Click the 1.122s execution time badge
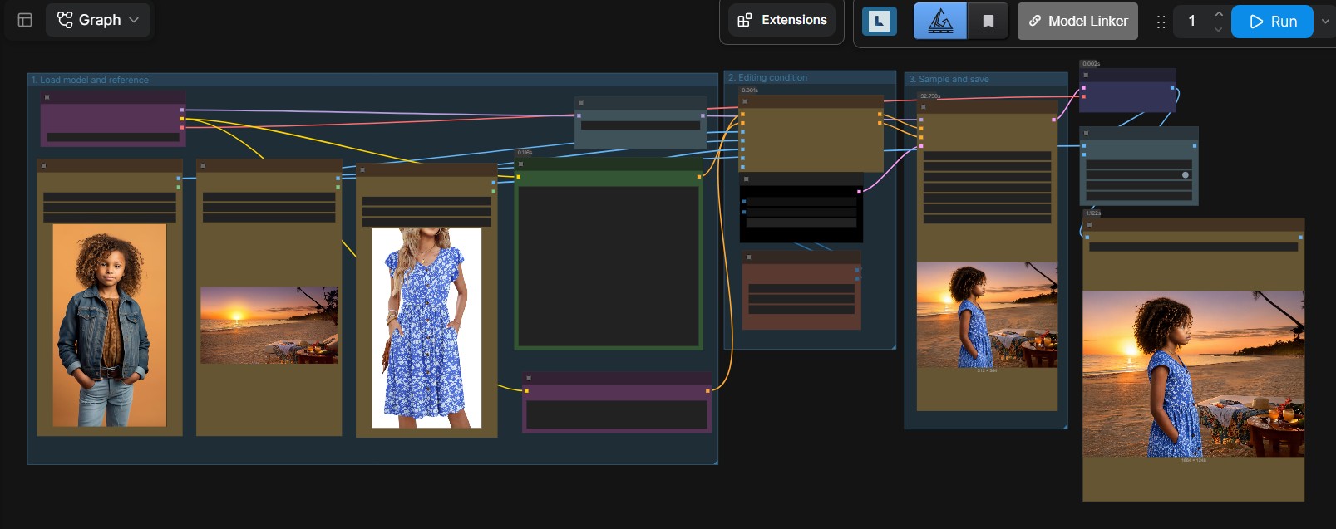The height and width of the screenshot is (529, 1336). [x=1093, y=213]
